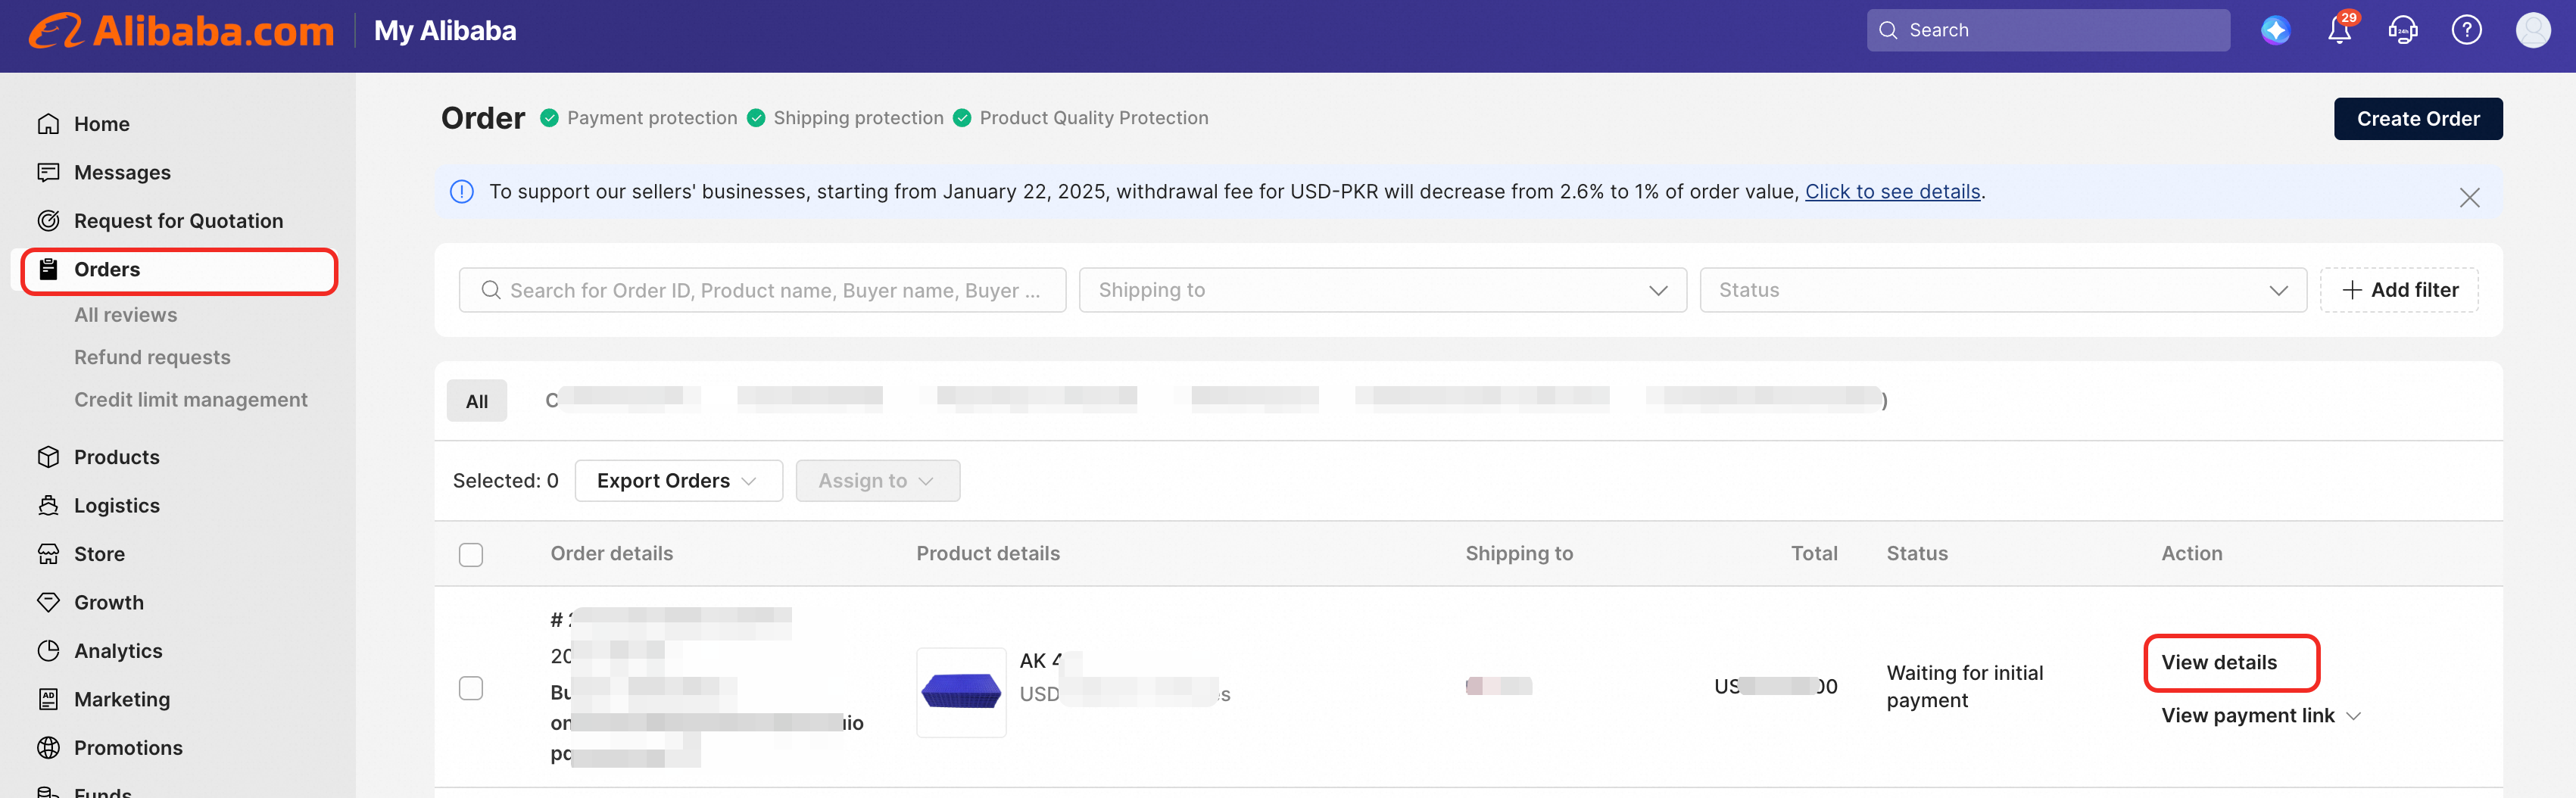Screen dimensions: 2576x798
Task: Open Analytics in the sidebar
Action: point(118,651)
